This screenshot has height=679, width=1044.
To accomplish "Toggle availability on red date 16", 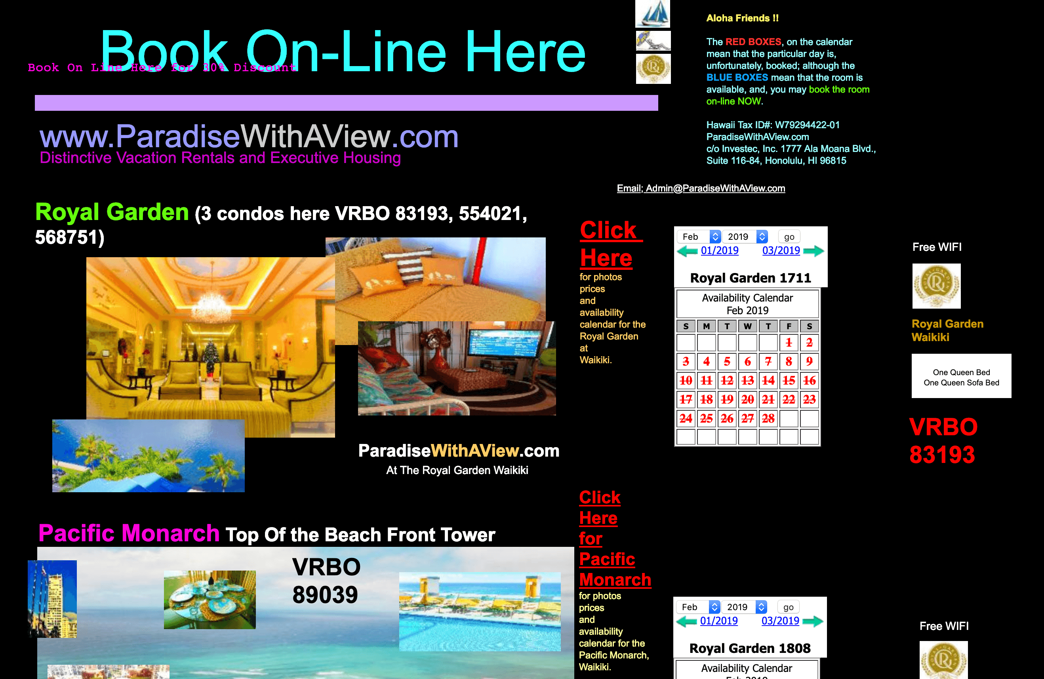I will (809, 380).
